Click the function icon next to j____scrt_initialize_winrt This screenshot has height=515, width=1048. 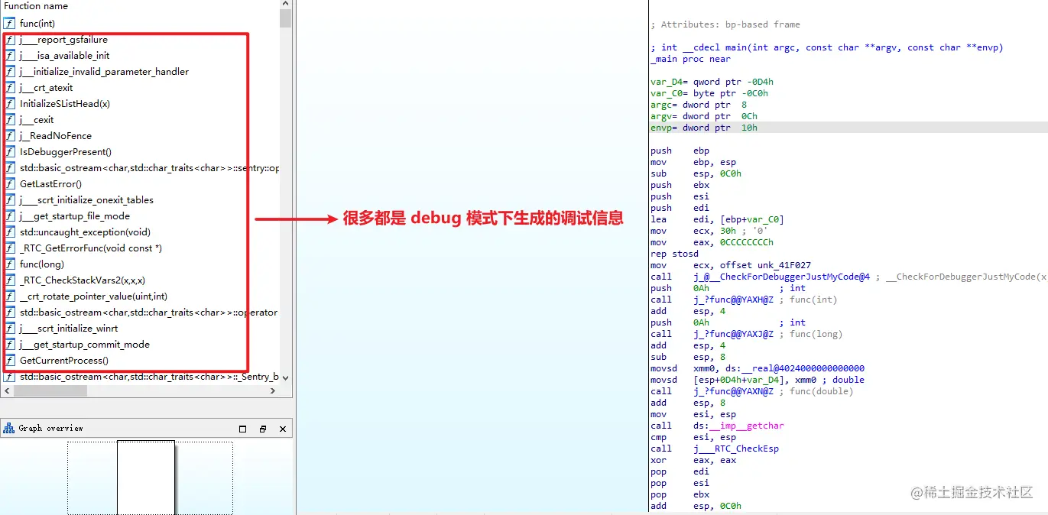9,328
